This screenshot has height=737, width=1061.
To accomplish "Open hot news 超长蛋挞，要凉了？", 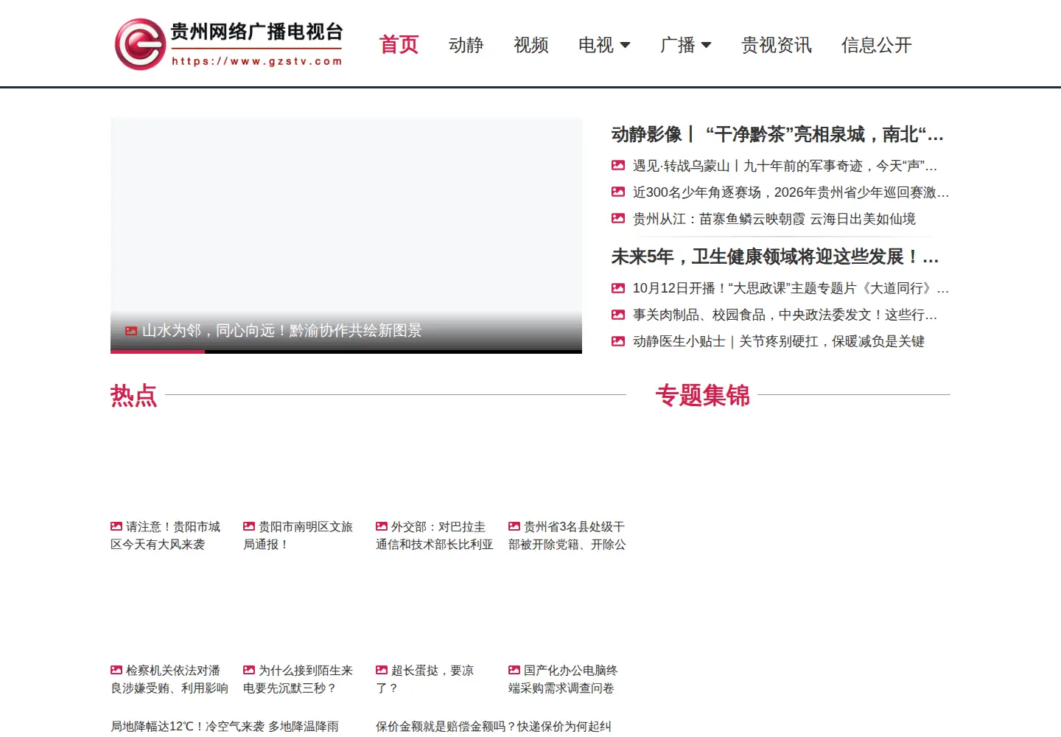I will tap(425, 680).
